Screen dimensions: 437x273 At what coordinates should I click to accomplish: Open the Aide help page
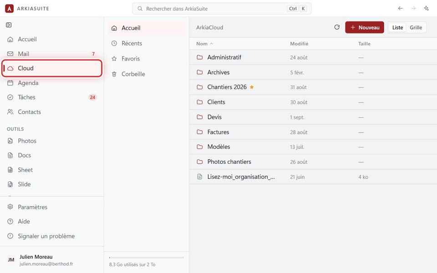pos(52,222)
